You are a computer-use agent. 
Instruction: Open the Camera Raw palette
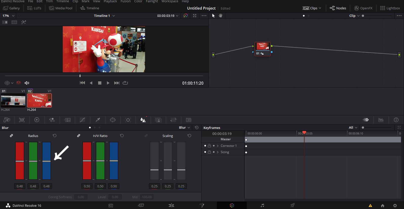point(7,120)
